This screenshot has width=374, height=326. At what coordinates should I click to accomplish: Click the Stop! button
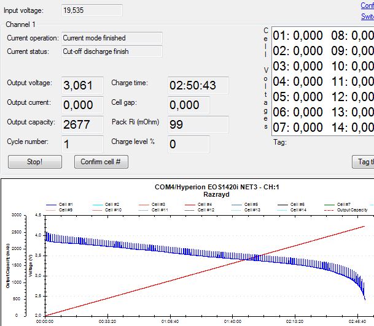34,162
